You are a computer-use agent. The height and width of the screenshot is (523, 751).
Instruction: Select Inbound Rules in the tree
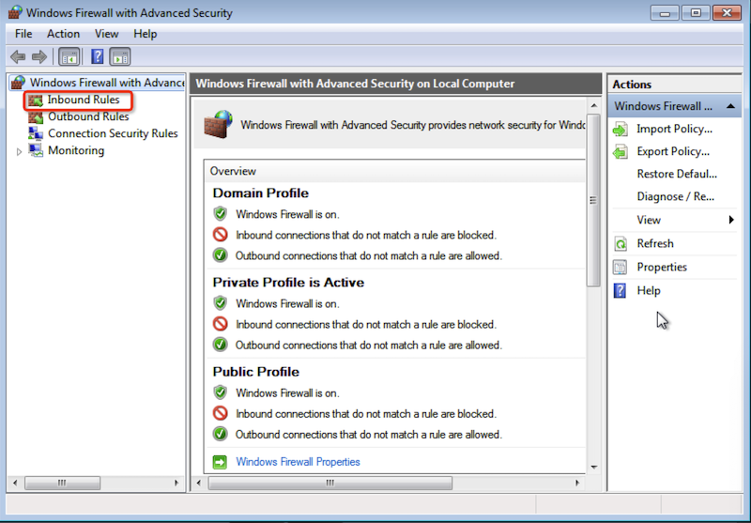[x=84, y=100]
